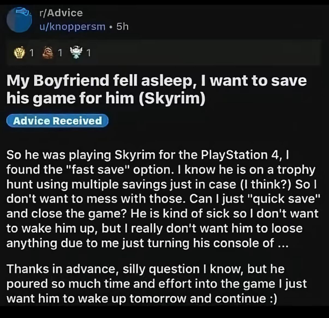This screenshot has width=329, height=318.
Task: Visit the u/knoppersm user profile
Action: (72, 27)
